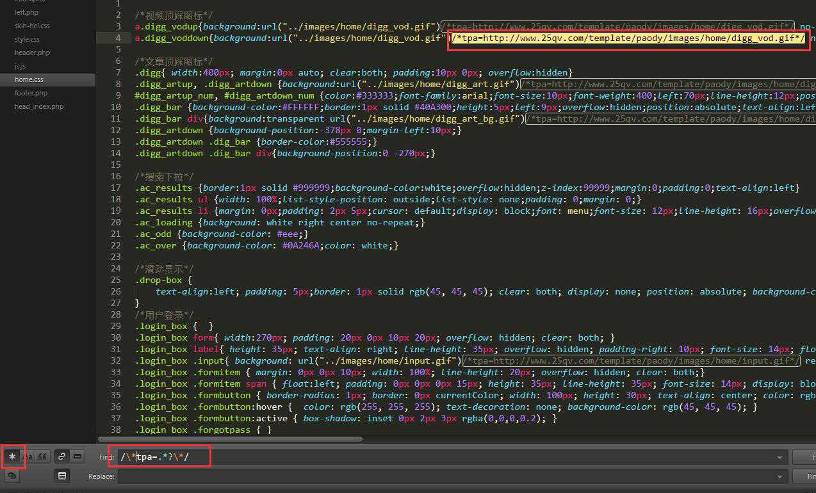Open the Find history dropdown arrow
The height and width of the screenshot is (493, 816).
pos(779,458)
